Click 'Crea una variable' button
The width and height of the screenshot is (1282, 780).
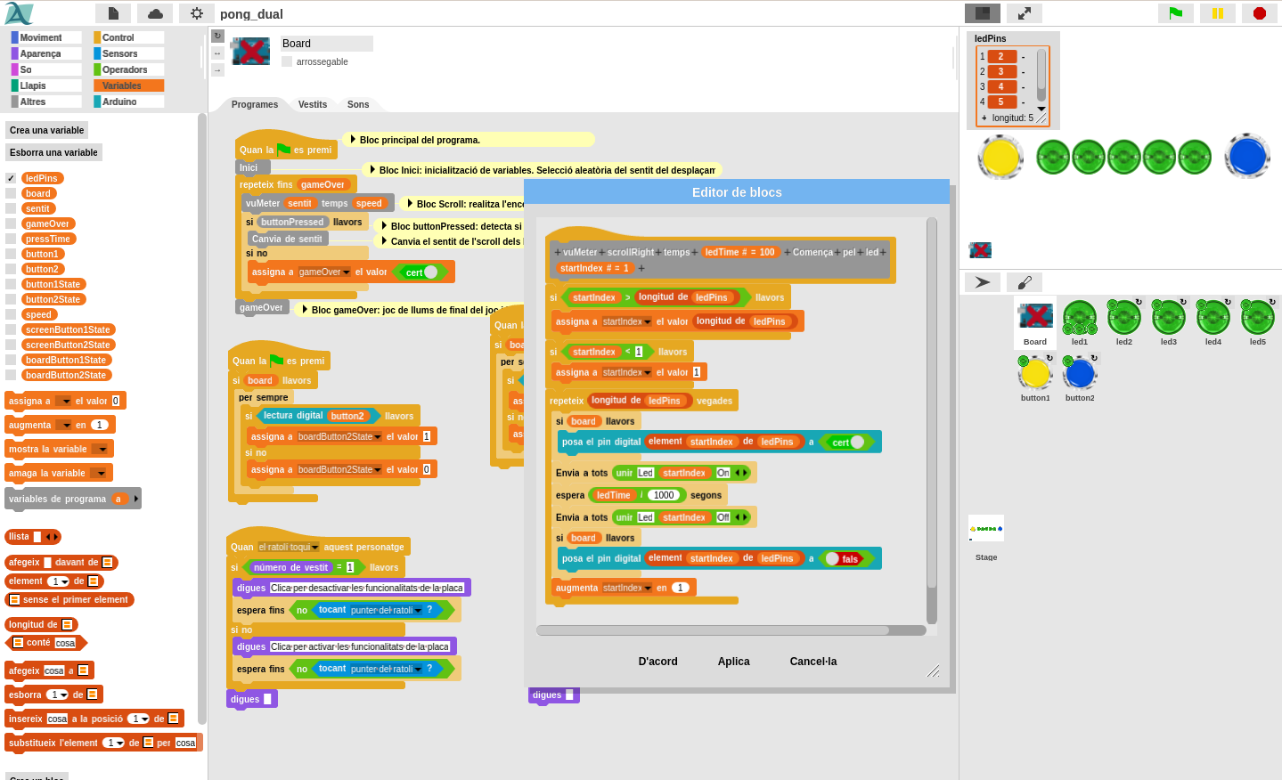[x=46, y=130]
